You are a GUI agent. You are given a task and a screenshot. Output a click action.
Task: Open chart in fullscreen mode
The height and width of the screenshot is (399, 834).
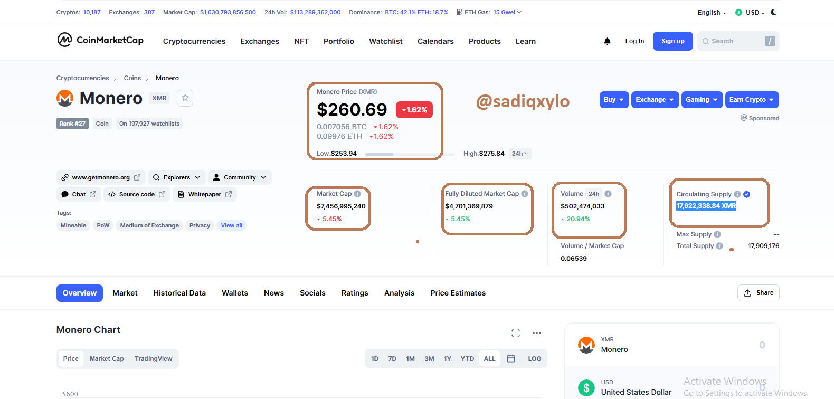click(516, 333)
